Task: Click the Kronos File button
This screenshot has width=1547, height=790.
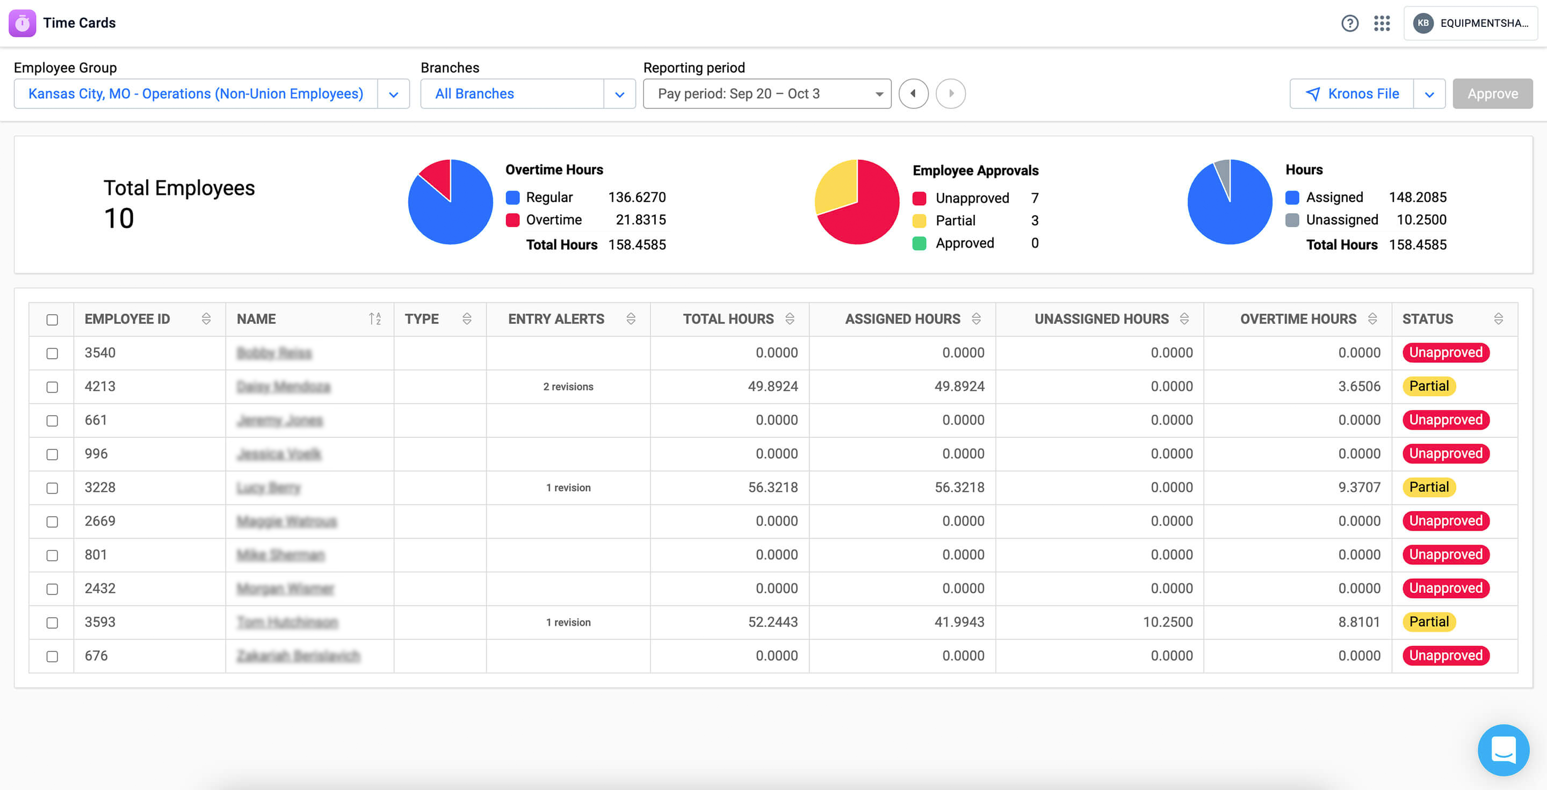Action: coord(1352,93)
